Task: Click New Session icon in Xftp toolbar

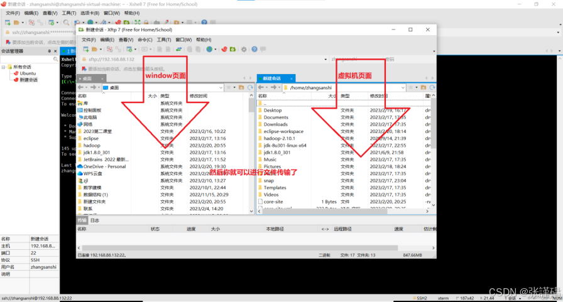Action: click(86, 49)
